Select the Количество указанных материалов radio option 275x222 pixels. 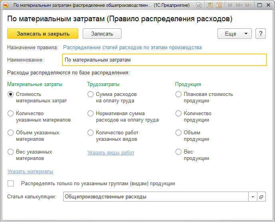[x=11, y=114]
